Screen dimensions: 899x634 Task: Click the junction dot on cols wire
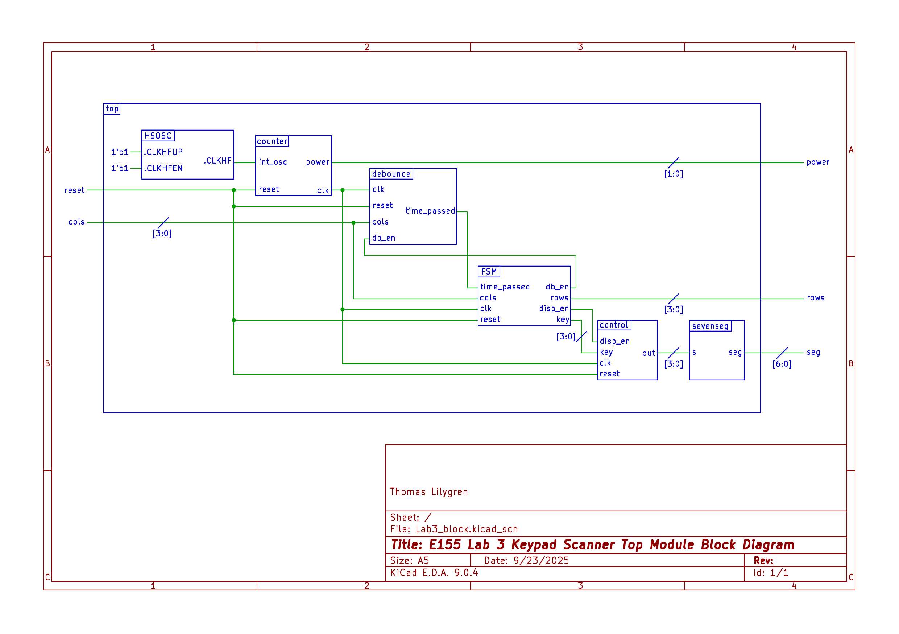click(x=353, y=223)
